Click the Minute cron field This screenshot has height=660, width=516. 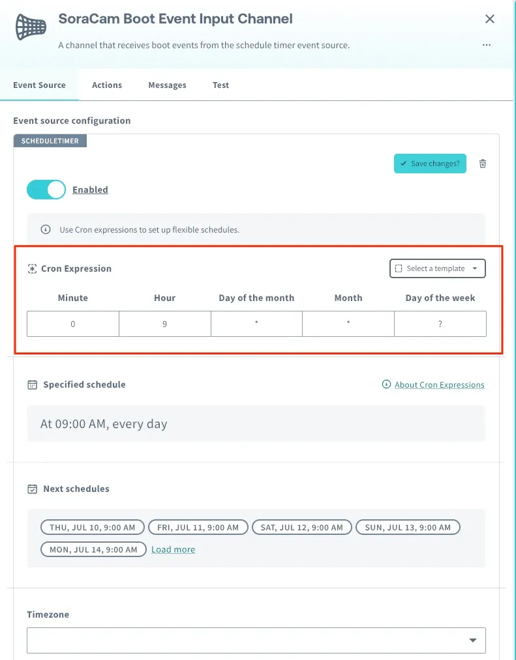(x=73, y=324)
